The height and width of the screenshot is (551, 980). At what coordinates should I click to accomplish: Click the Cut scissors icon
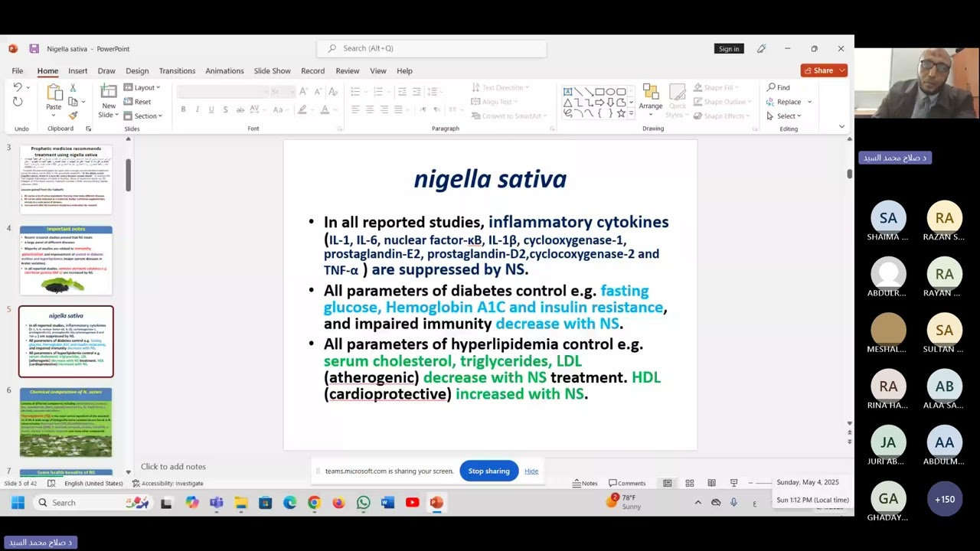tap(73, 88)
